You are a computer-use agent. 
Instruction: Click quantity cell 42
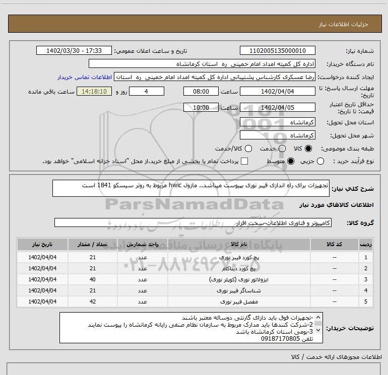tap(93, 302)
